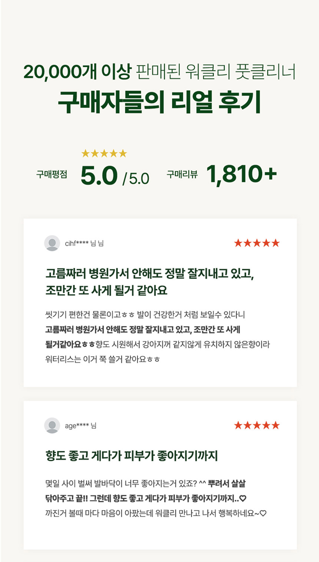319x562 pixels.
Task: Click the gold stars above the 5.0 score
Action: coord(104,153)
